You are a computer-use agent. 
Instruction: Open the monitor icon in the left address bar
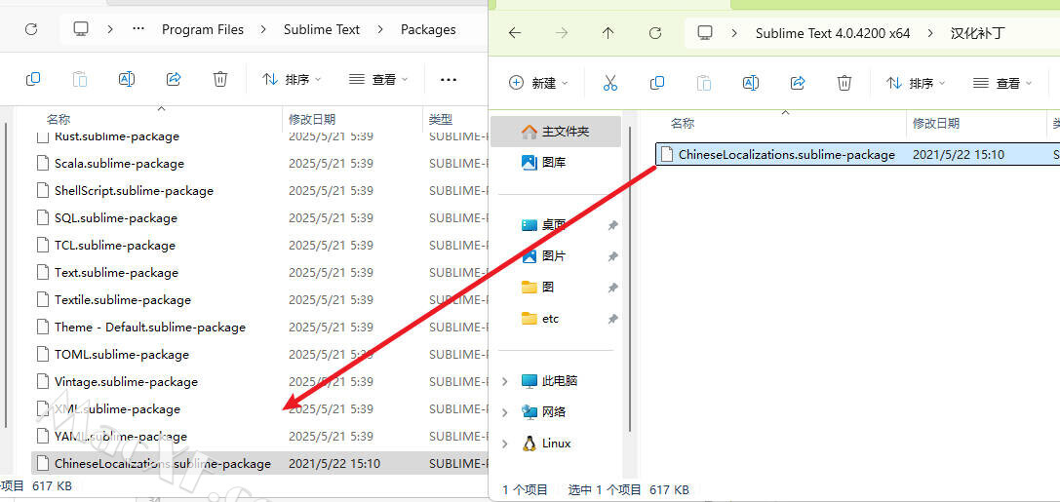[x=81, y=29]
